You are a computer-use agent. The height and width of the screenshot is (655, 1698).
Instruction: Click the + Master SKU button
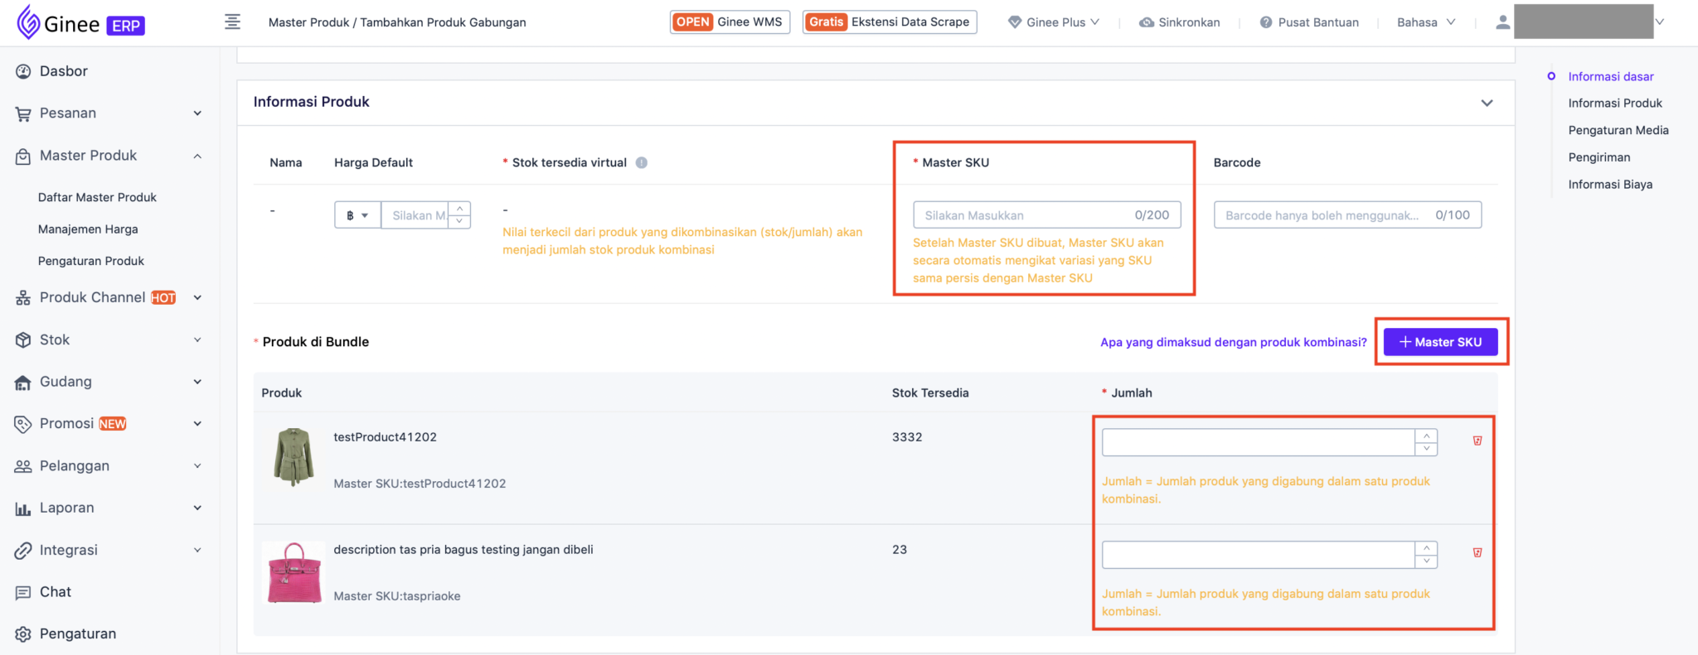click(1440, 342)
